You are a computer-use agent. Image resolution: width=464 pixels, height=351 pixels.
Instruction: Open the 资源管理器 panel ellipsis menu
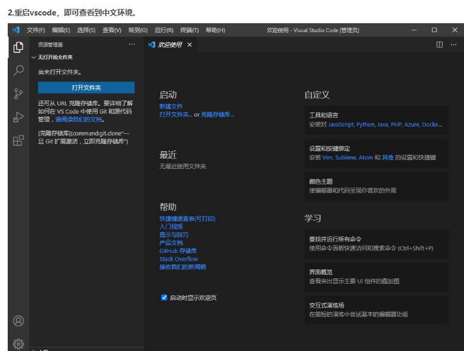tap(131, 45)
